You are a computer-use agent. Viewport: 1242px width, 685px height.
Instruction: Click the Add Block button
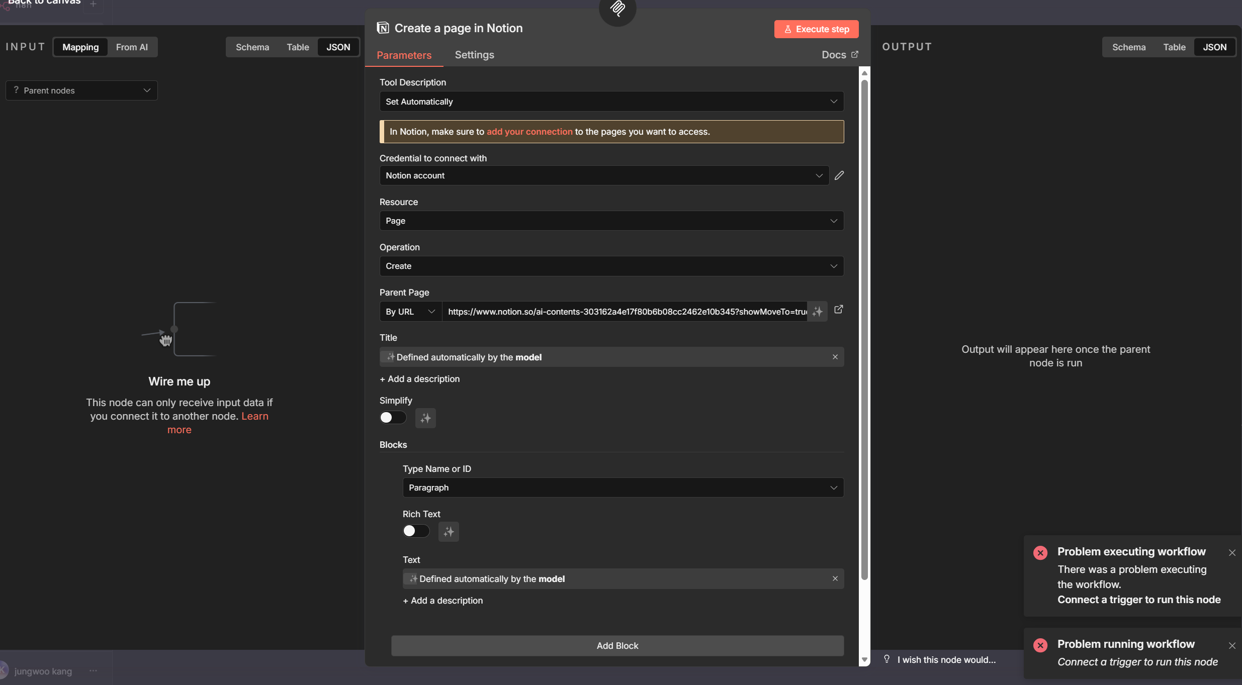pyautogui.click(x=617, y=646)
